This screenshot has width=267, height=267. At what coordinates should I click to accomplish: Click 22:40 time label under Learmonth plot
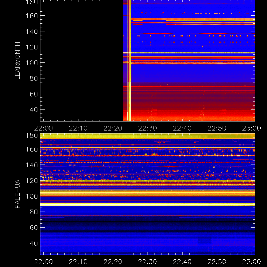pyautogui.click(x=182, y=128)
